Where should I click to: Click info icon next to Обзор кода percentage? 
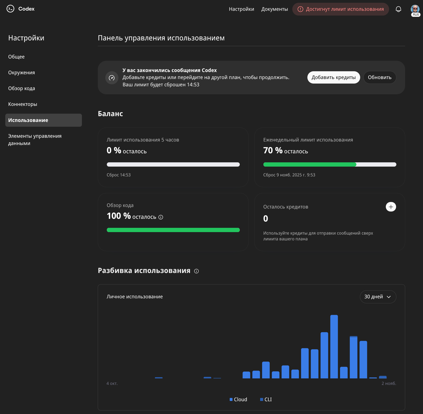(x=161, y=217)
